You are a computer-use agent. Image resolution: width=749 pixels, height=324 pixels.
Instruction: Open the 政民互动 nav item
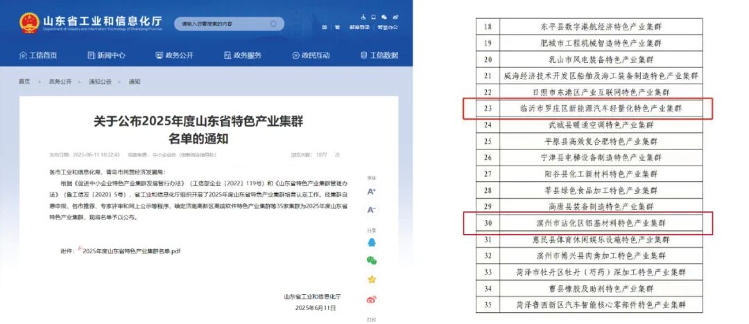(311, 55)
